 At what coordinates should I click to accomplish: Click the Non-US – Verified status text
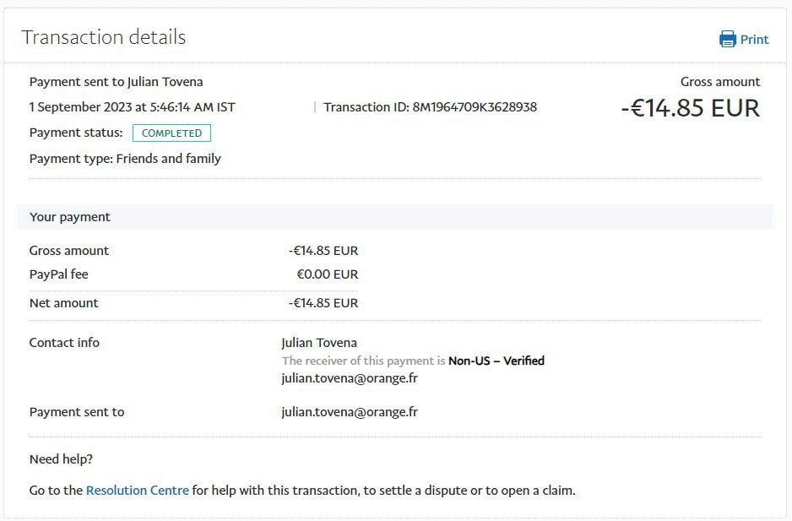(496, 361)
